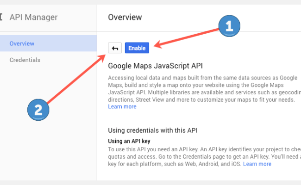Viewport: 301px width, 185px height.
Task: Open the Overview sidebar item
Action: (48, 43)
